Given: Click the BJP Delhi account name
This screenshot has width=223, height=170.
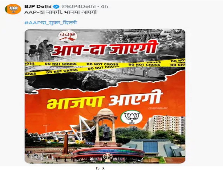Looking at the screenshot, I should click(x=38, y=6).
